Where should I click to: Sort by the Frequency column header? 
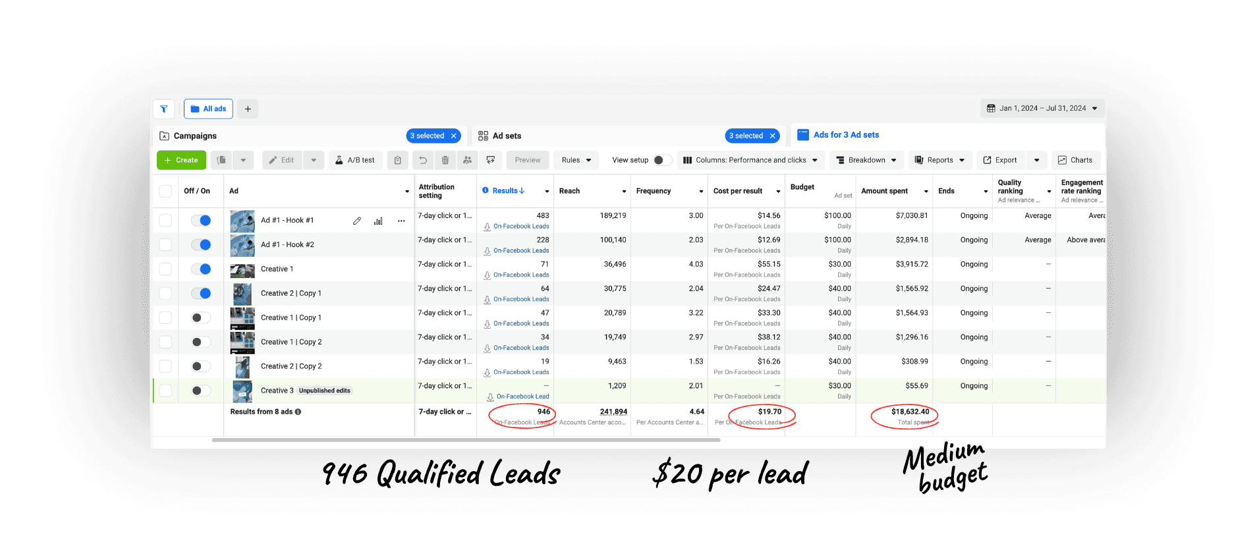pos(654,191)
